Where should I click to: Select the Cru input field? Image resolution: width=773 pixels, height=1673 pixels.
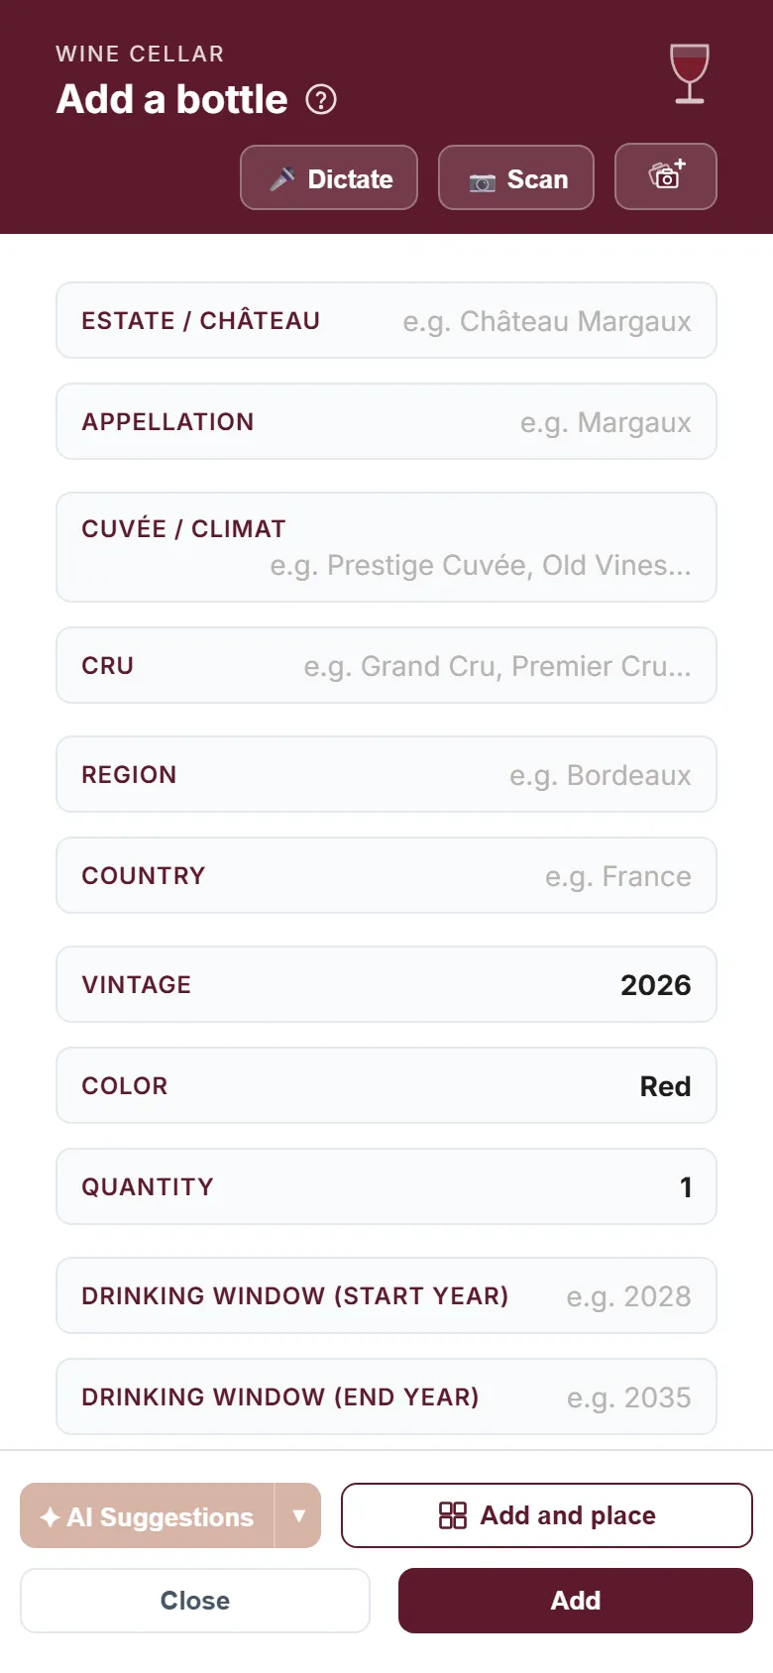pyautogui.click(x=386, y=665)
